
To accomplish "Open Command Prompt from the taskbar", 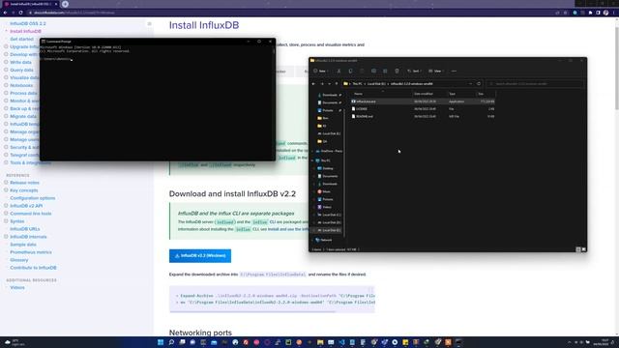I will 458,342.
